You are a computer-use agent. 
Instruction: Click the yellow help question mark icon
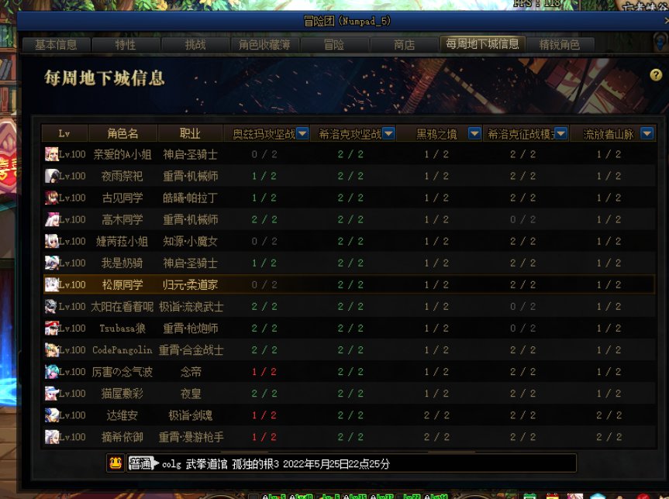(656, 75)
